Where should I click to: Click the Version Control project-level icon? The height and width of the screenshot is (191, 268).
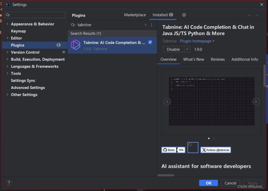click(x=63, y=52)
